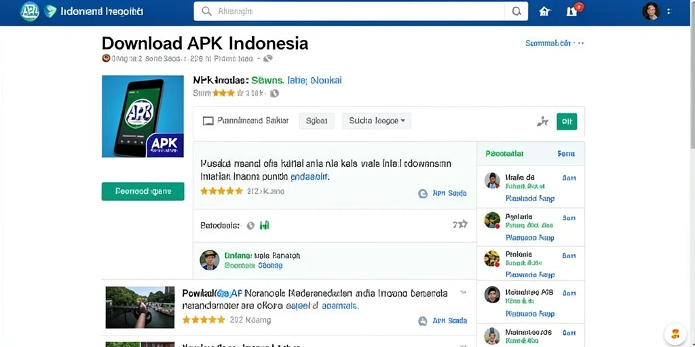Click the "Matnamteeo A0S" user avatar
The width and height of the screenshot is (695, 347).
[x=492, y=335]
